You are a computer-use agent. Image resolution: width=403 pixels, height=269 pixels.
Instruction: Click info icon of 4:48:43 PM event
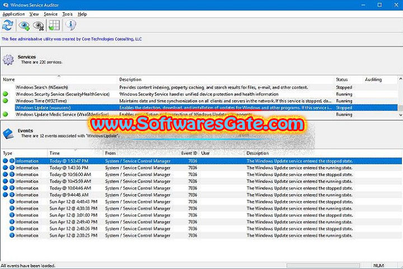[12, 201]
